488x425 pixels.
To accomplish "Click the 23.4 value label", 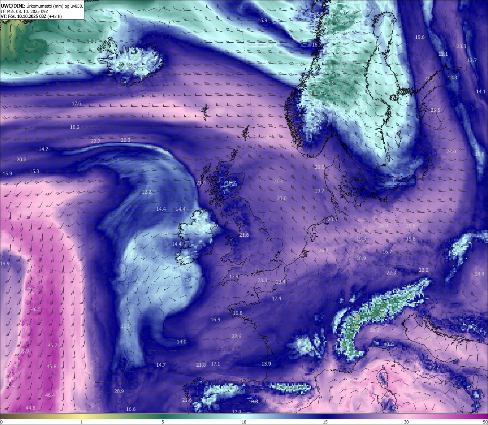I will tap(281, 282).
